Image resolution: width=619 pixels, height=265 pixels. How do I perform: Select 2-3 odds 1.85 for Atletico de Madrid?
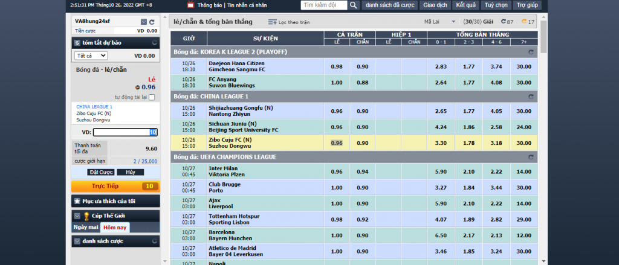[x=468, y=251]
